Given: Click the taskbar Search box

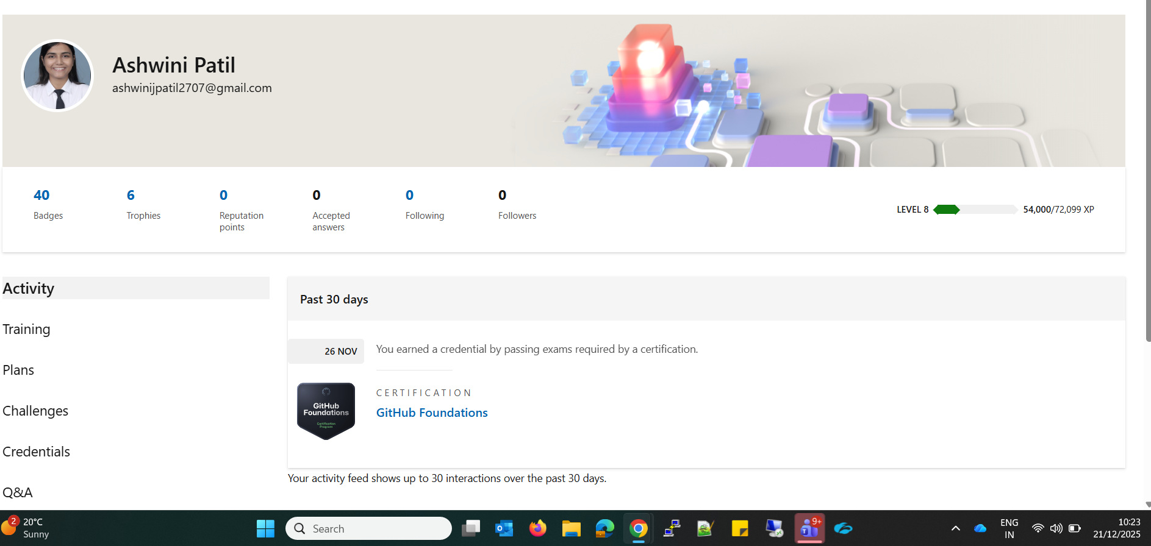Looking at the screenshot, I should click(368, 528).
